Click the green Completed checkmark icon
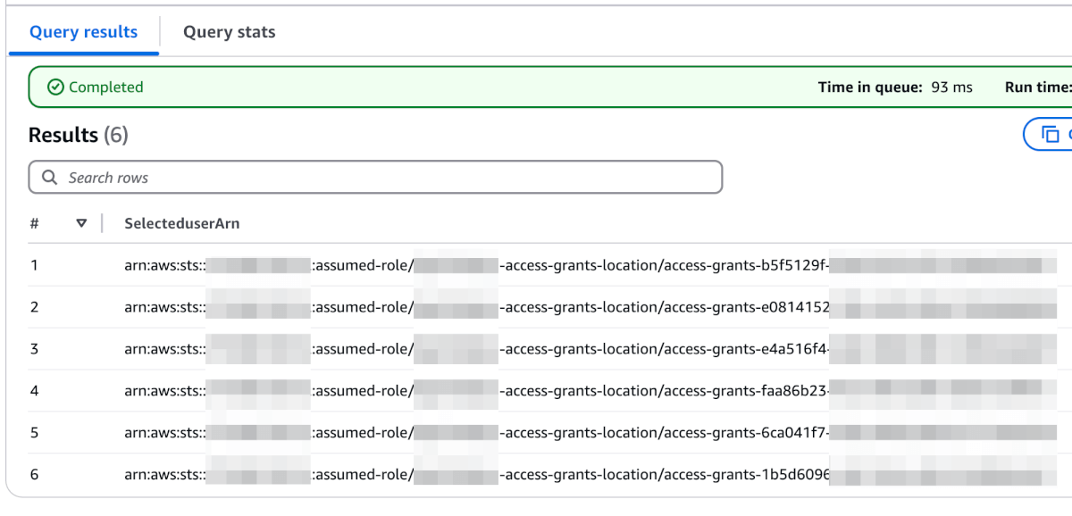1072x516 pixels. [55, 87]
